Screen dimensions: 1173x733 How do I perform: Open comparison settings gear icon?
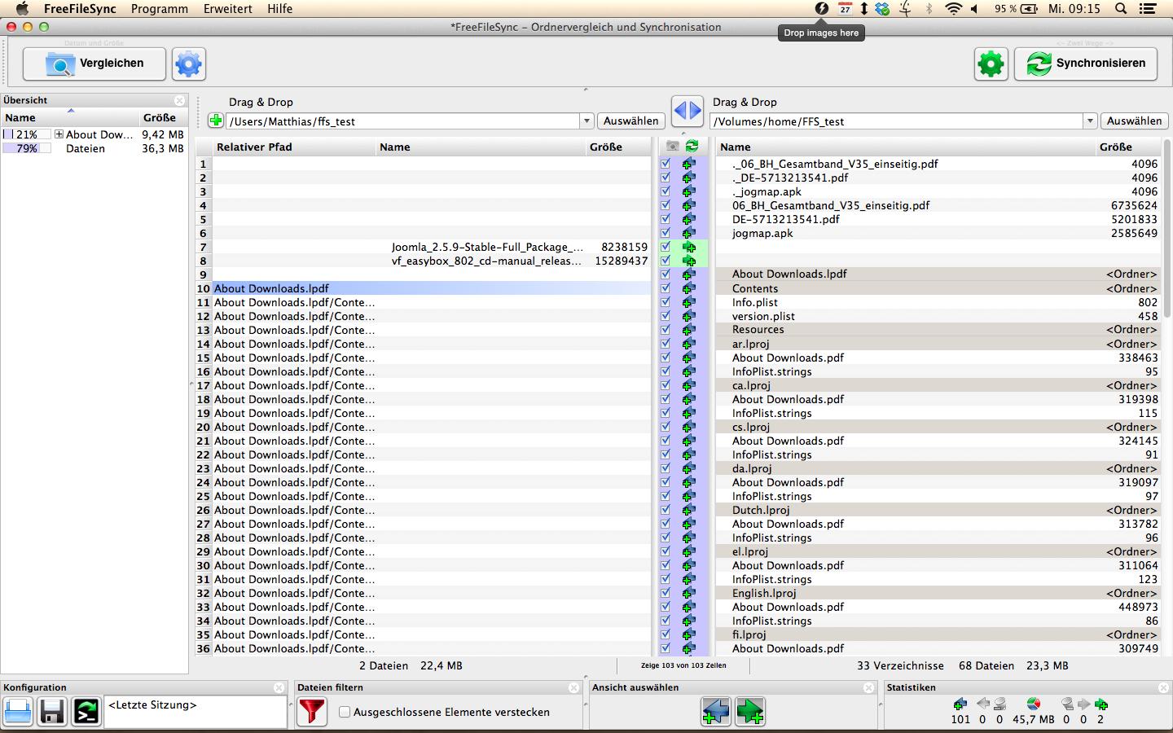[x=188, y=64]
